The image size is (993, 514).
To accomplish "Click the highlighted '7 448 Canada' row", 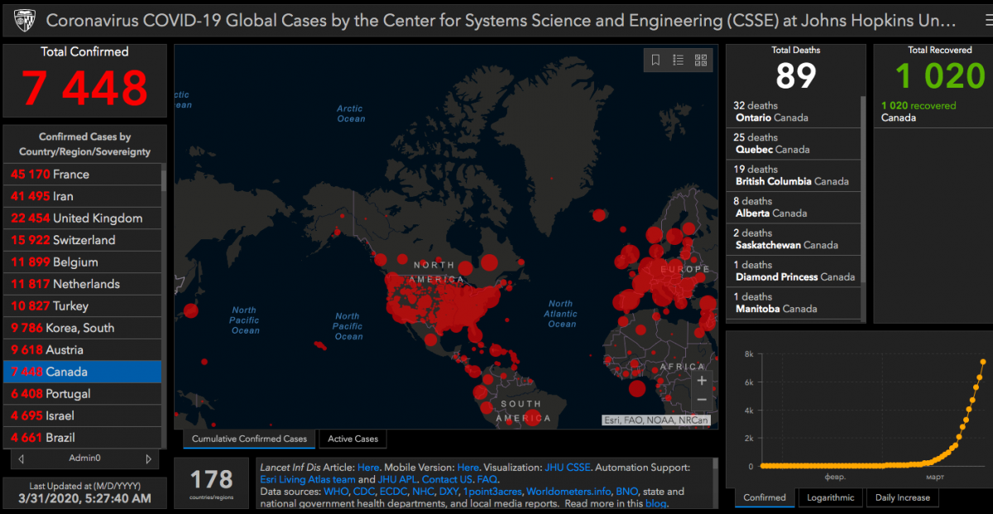I will (83, 372).
